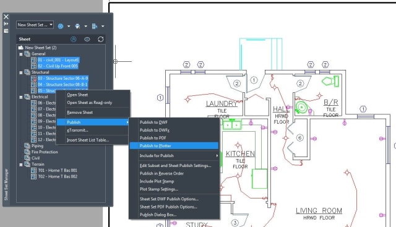Click the blue user circle icon in Sheet header
This screenshot has width=396, height=227.
pos(74,39)
